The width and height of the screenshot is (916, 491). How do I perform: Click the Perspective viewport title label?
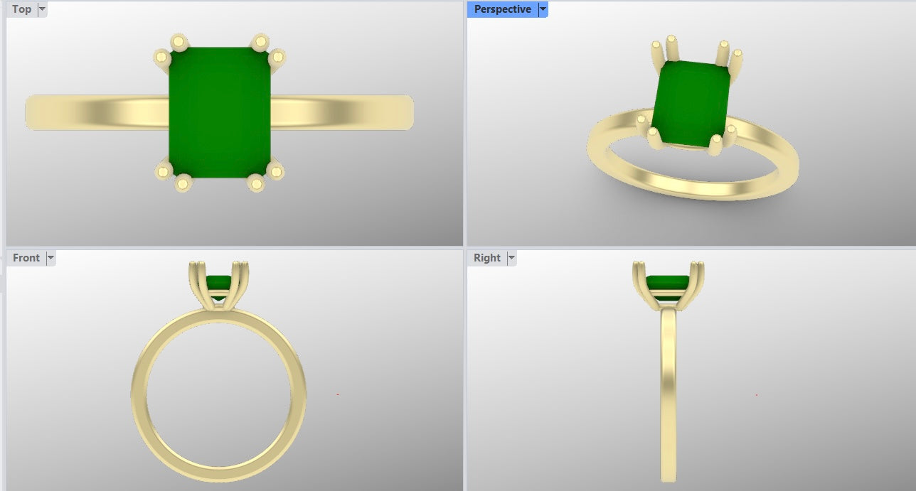click(x=502, y=9)
